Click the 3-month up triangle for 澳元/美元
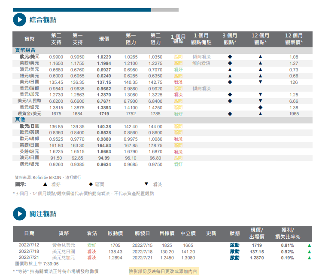Image resolution: width=322 pixels, height=280 pixels. click(230, 69)
